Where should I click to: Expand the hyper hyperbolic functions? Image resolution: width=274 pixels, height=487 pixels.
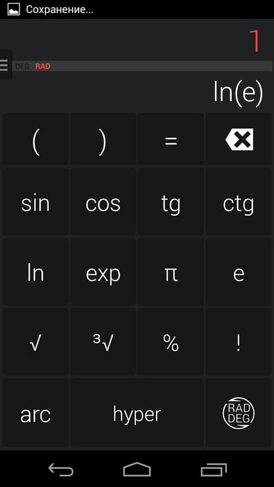tap(137, 413)
